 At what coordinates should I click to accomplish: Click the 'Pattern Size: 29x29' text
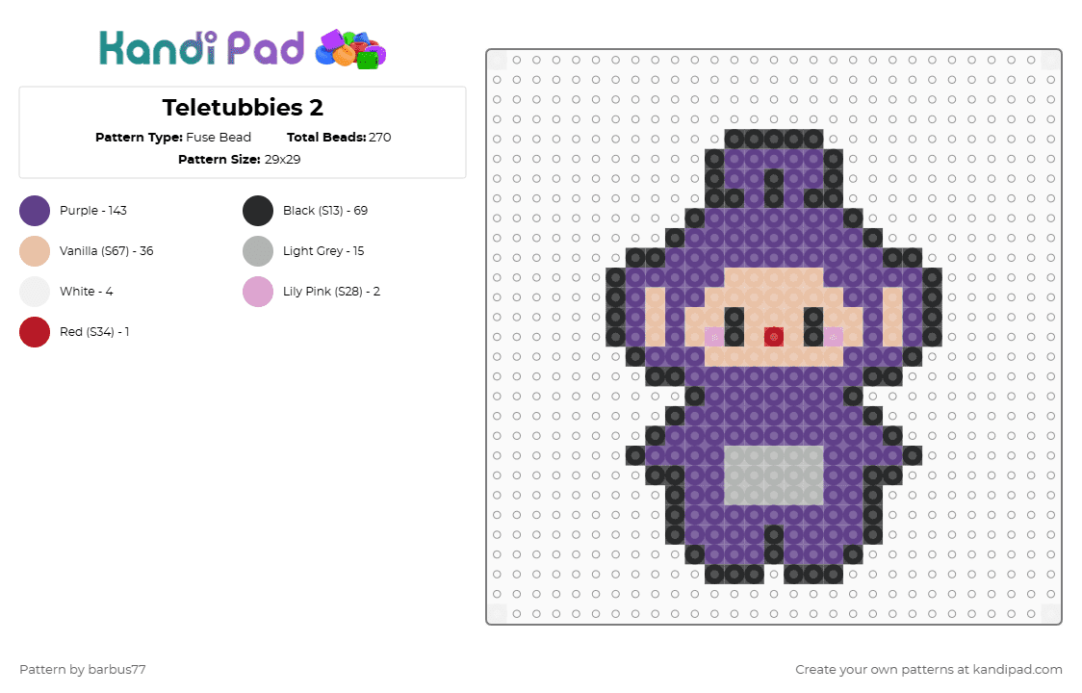click(x=240, y=160)
